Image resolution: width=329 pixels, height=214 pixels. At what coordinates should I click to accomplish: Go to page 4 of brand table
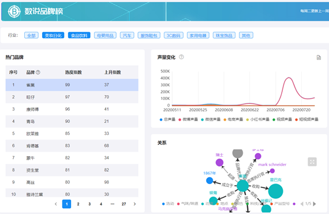pos(101,204)
